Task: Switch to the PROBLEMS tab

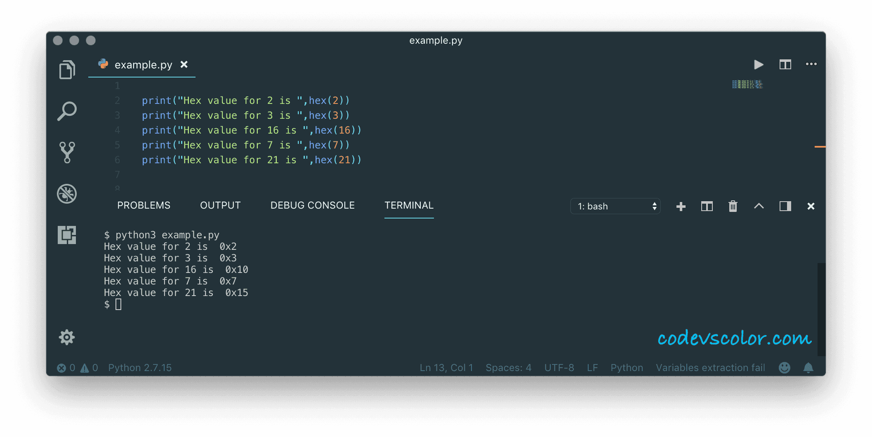Action: tap(144, 205)
